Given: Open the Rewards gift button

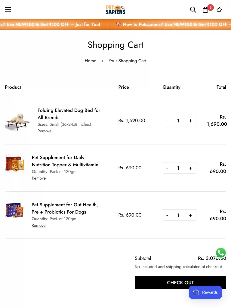Looking at the screenshot, I should click(x=205, y=292).
